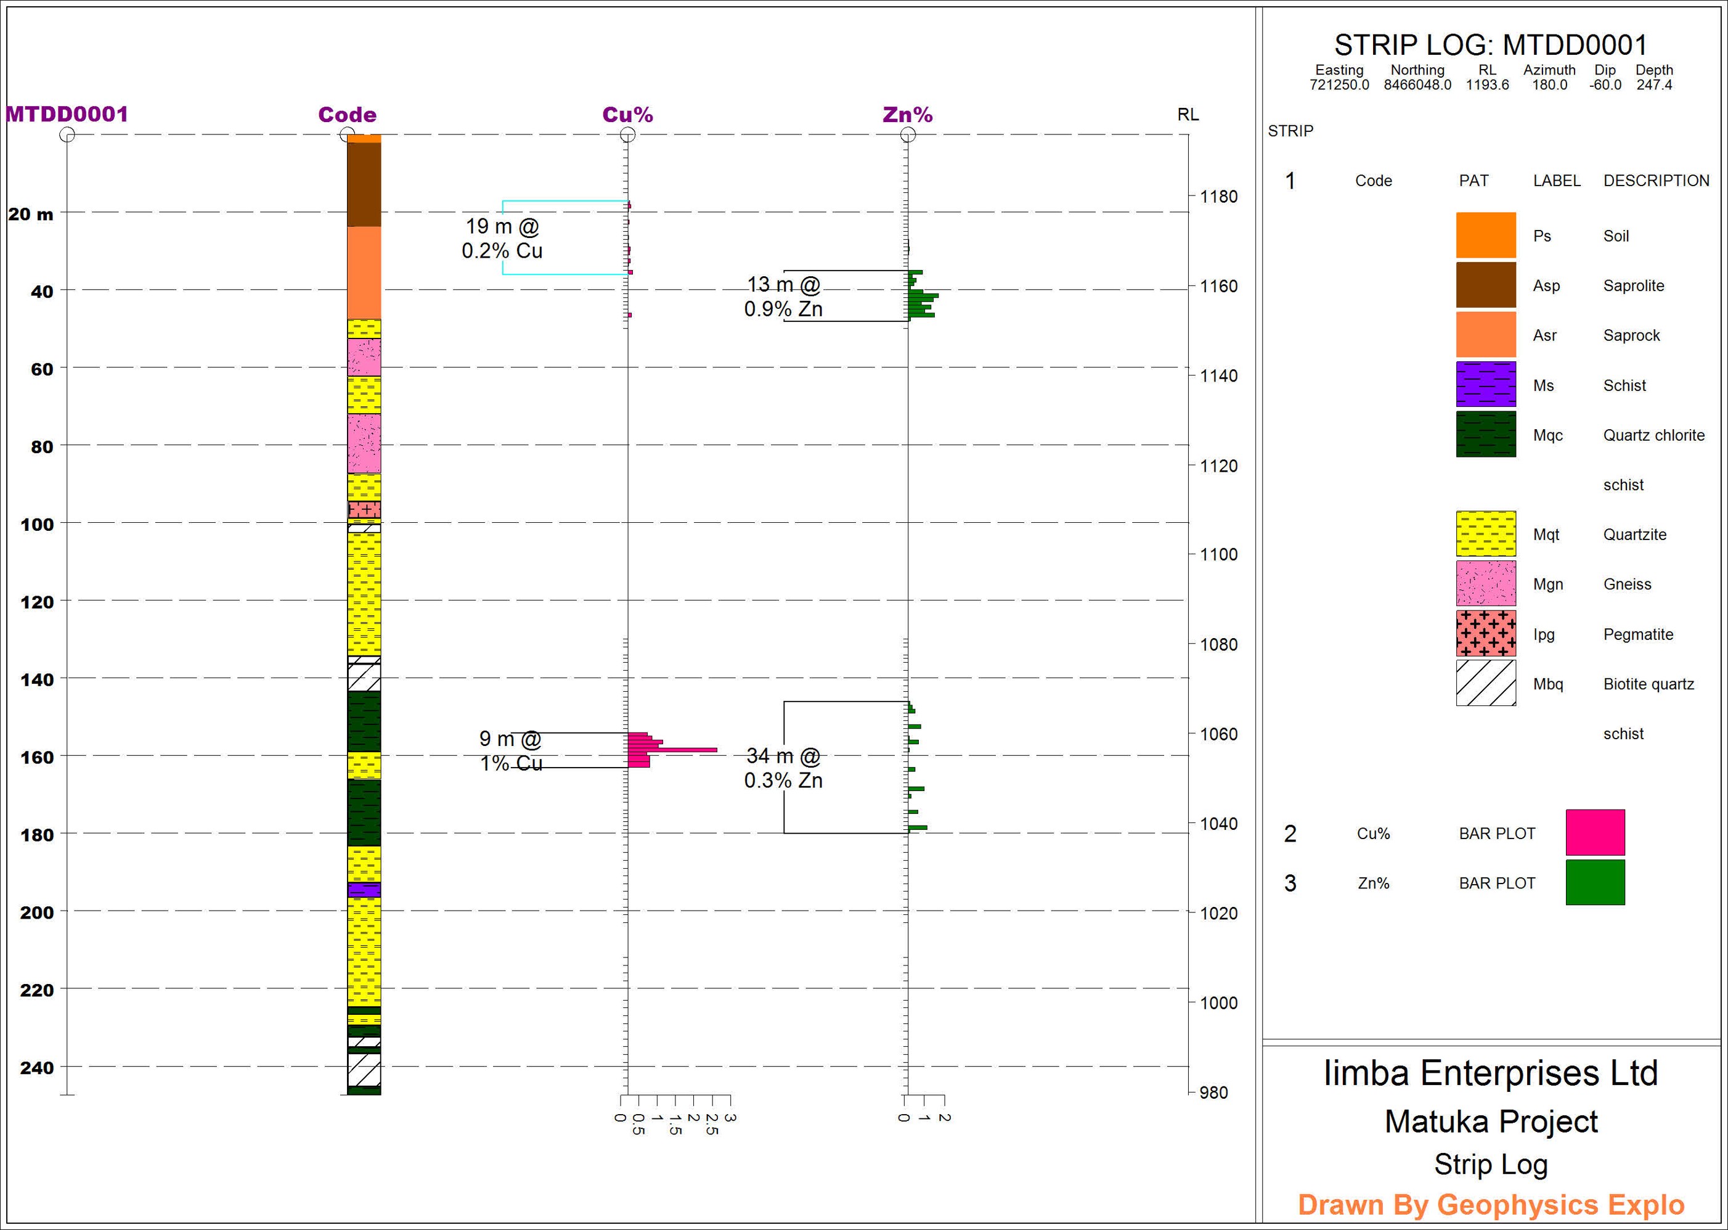The image size is (1728, 1230).
Task: Pick the pink Cu% bar plot swatch
Action: point(1595,832)
